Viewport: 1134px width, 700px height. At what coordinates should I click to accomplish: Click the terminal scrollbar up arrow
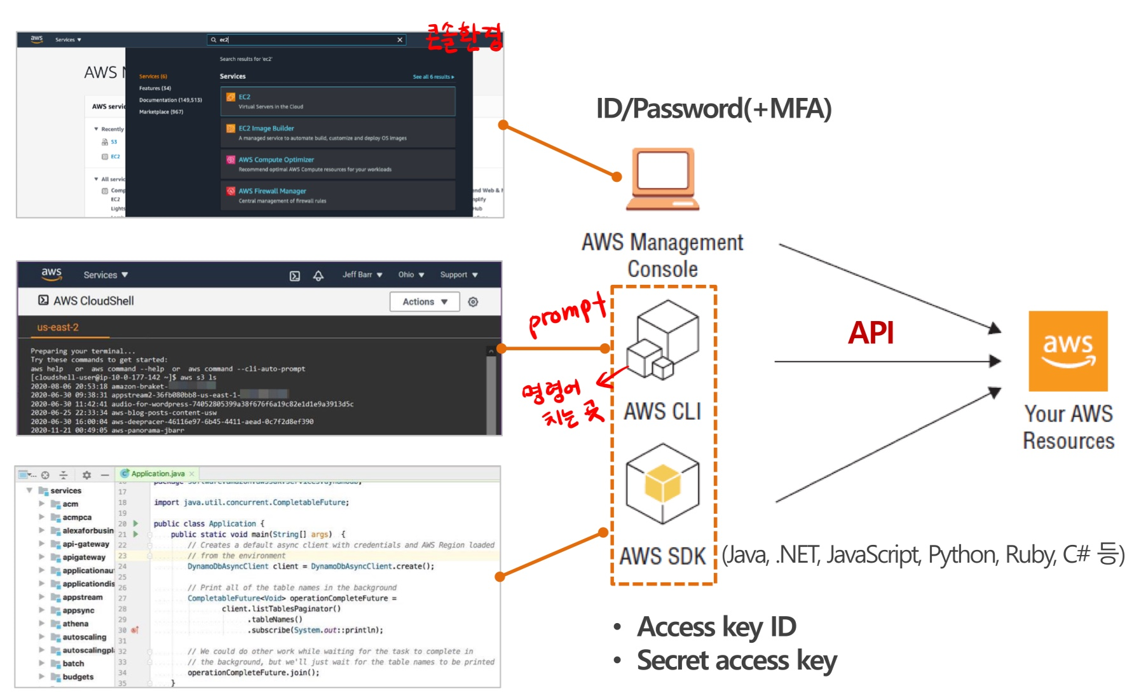491,351
